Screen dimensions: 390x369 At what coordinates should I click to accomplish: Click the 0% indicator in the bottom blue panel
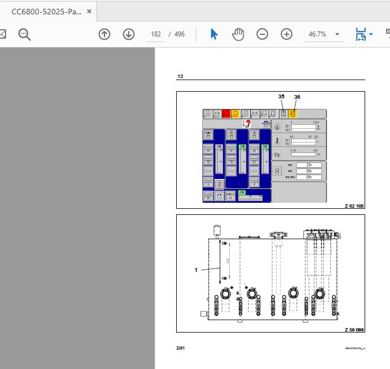tap(242, 192)
